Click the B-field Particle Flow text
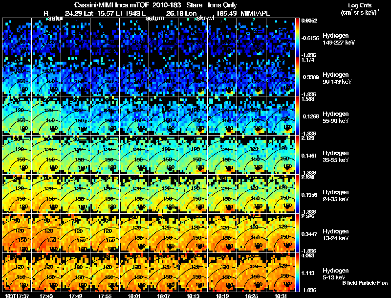This screenshot has width=391, height=298. click(365, 283)
